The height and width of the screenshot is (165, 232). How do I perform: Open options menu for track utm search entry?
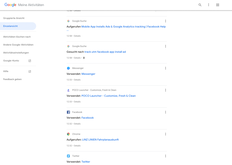click(x=166, y=46)
